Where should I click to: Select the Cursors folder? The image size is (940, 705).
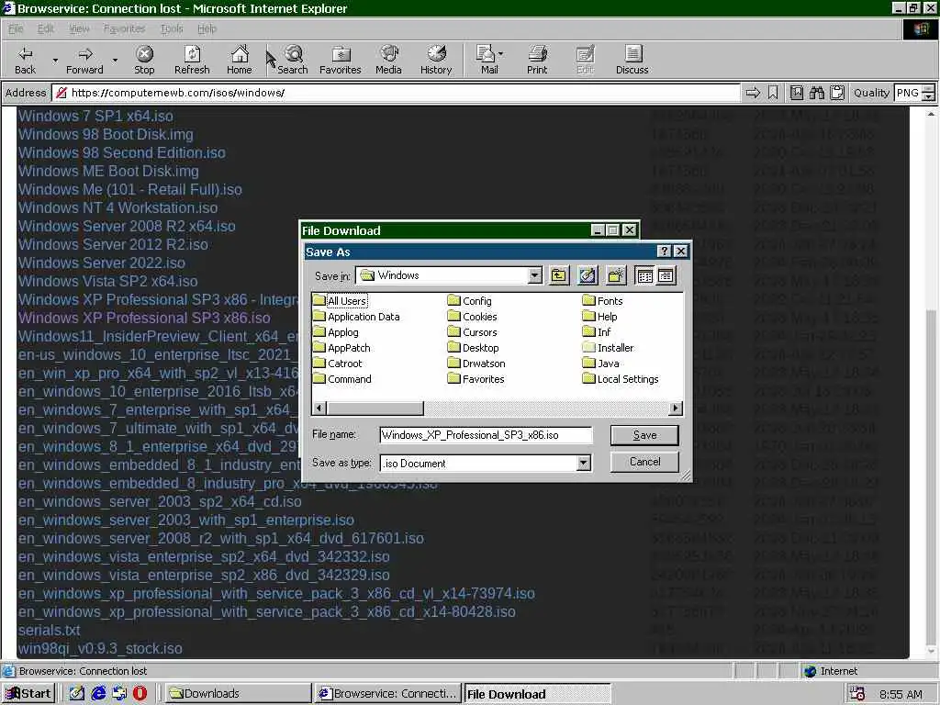click(x=473, y=332)
